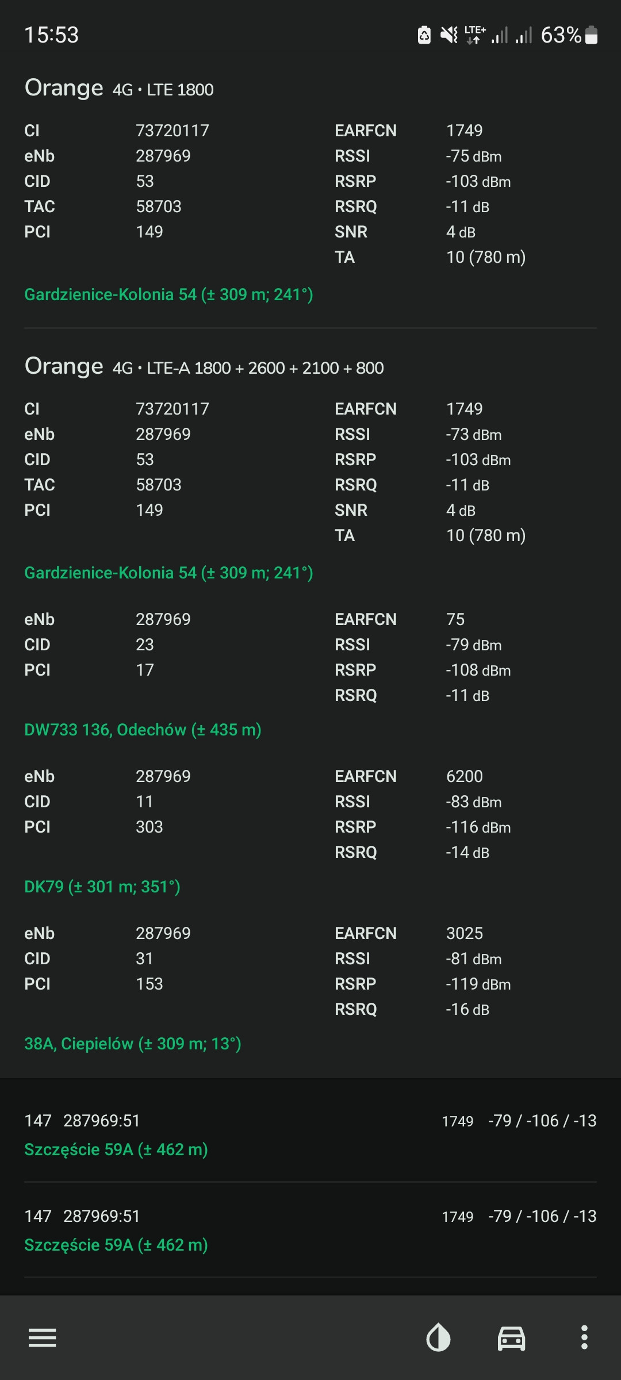Image resolution: width=621 pixels, height=1380 pixels.
Task: Tap the TA 10 (780 m) value in LTE-A section
Action: tap(486, 535)
